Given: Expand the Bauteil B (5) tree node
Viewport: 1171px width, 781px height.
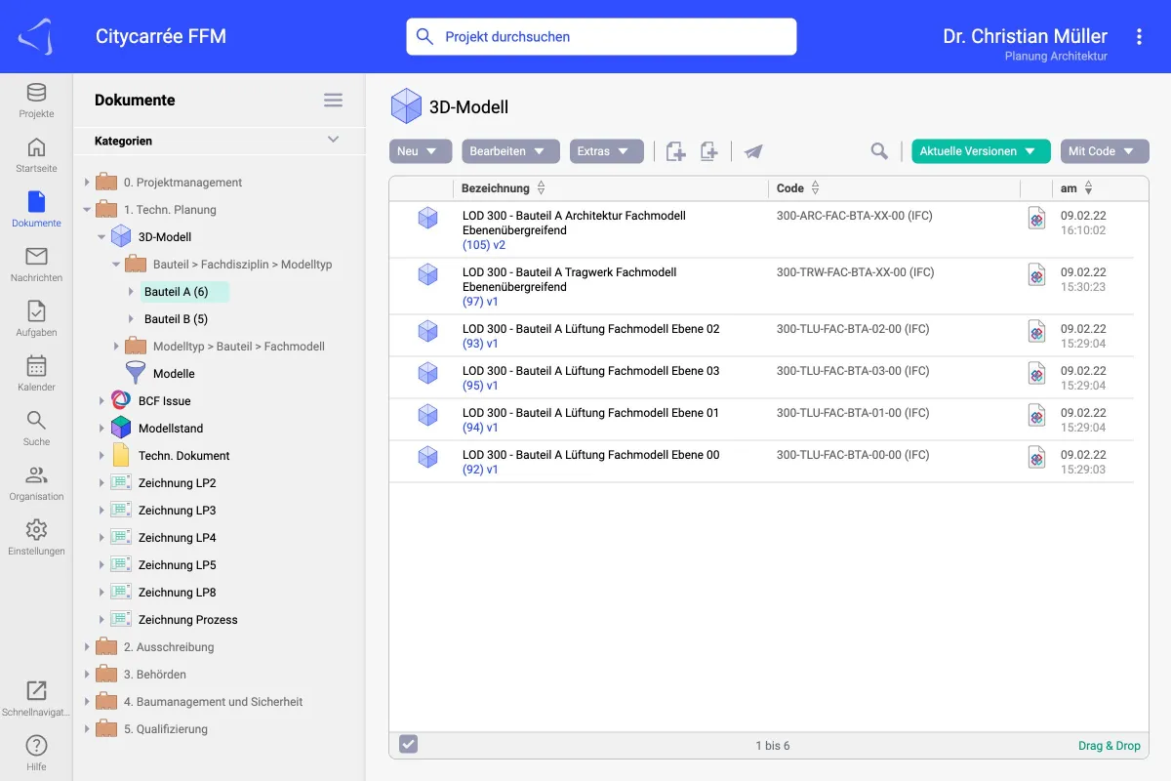Looking at the screenshot, I should click(x=132, y=319).
